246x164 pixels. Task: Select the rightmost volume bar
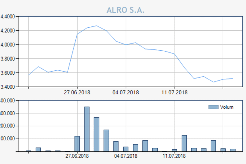[x=233, y=150]
